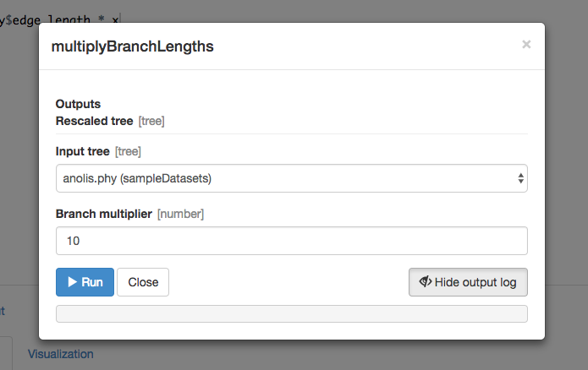Click the Rescaled tree output label
The width and height of the screenshot is (588, 370).
[94, 121]
